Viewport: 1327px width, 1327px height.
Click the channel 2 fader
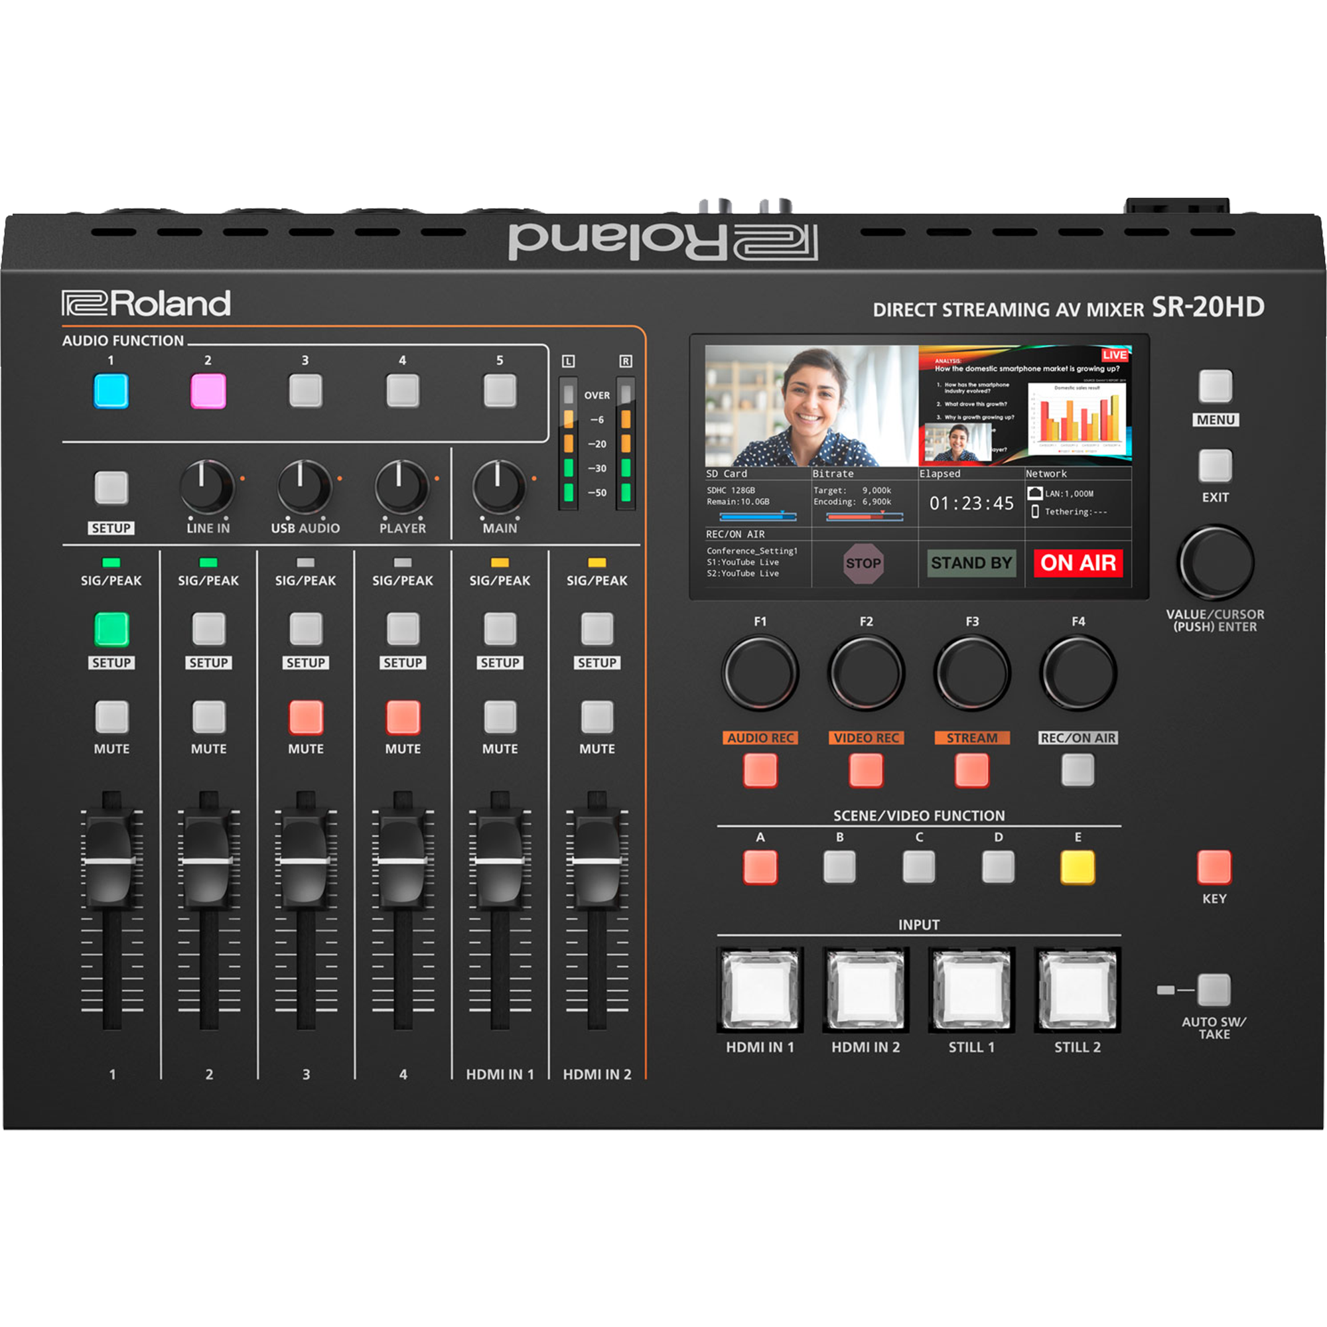(x=209, y=860)
